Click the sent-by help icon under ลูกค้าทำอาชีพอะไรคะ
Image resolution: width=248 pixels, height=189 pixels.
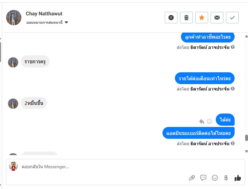(x=233, y=47)
